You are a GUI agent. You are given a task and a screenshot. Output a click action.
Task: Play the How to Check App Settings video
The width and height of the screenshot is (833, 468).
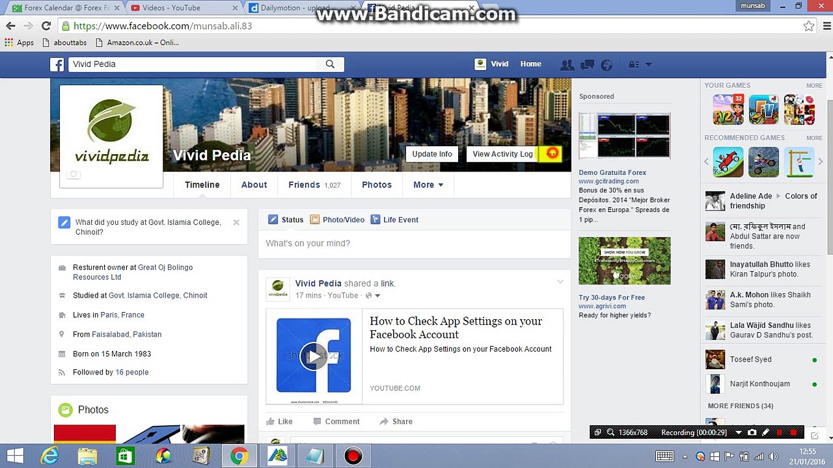click(x=314, y=356)
